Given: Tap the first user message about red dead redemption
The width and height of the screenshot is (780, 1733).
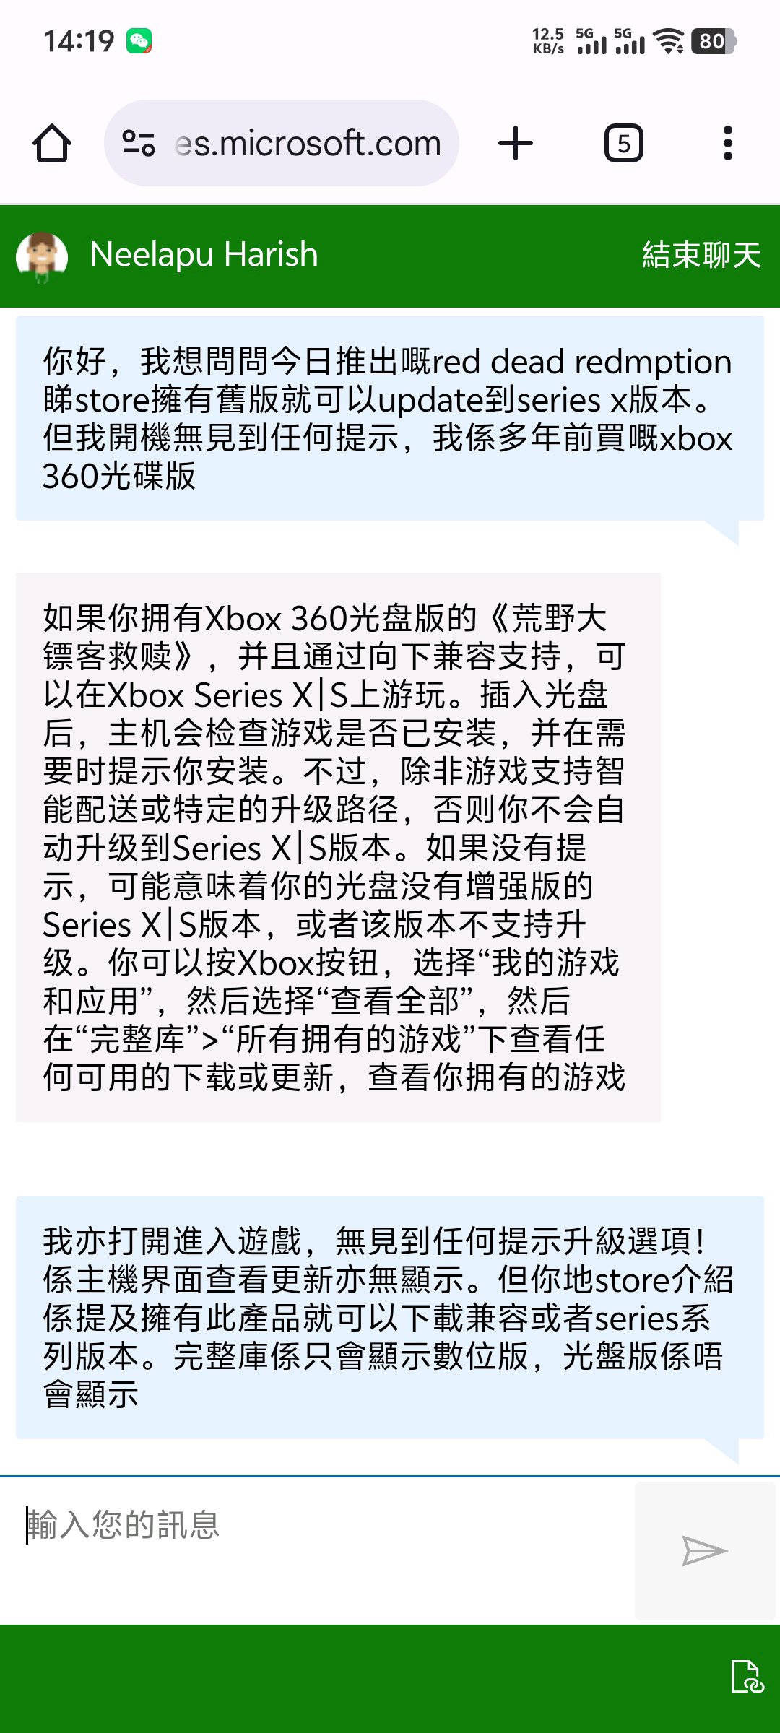Looking at the screenshot, I should pyautogui.click(x=390, y=418).
